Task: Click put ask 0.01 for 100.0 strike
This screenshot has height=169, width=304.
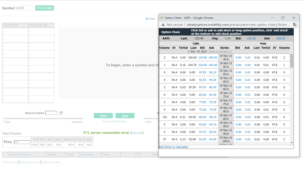Action: [x=248, y=139]
